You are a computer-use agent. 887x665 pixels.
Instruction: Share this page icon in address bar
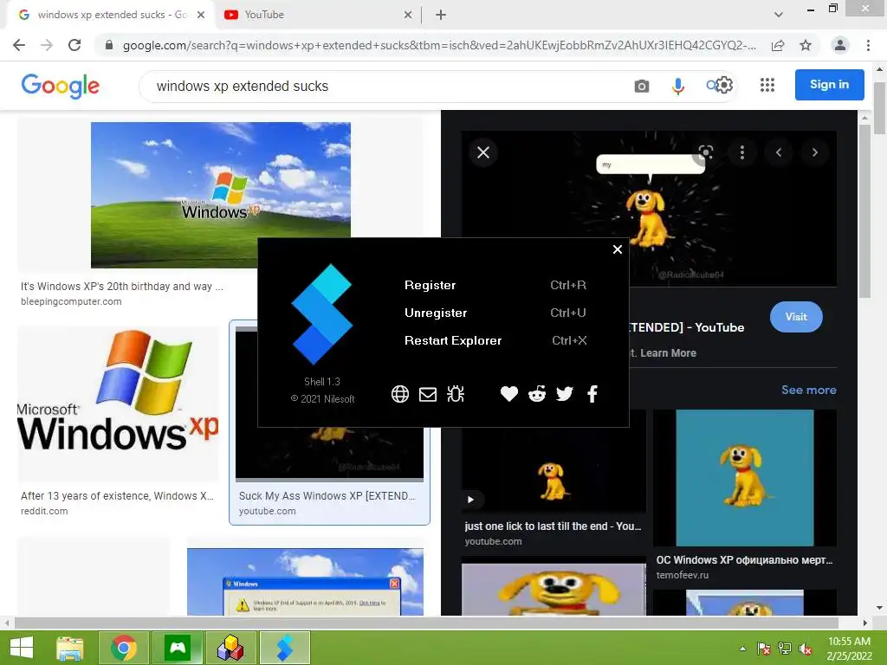point(778,45)
